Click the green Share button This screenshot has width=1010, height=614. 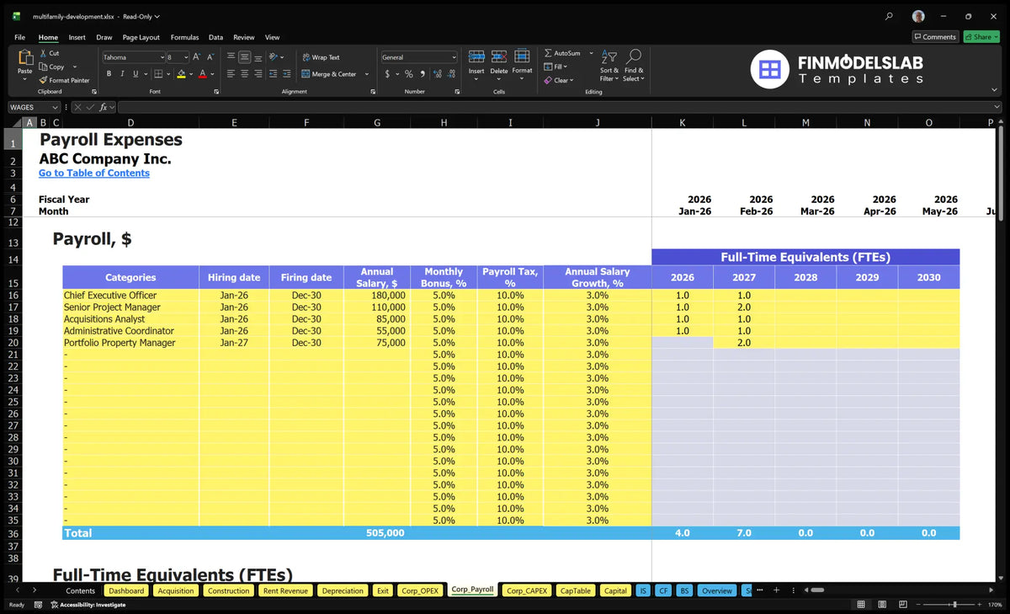pos(981,37)
